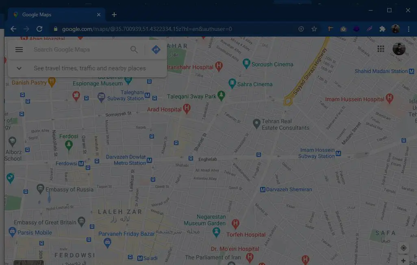Close the Google Maps tab

[99, 15]
